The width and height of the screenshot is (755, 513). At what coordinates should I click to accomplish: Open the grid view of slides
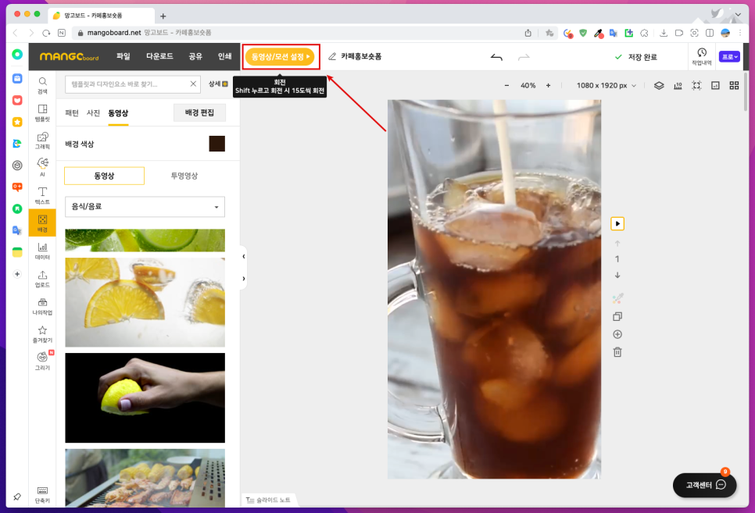[x=734, y=86]
